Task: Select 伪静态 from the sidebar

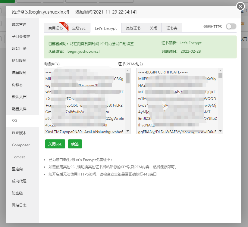Action: click(x=17, y=85)
